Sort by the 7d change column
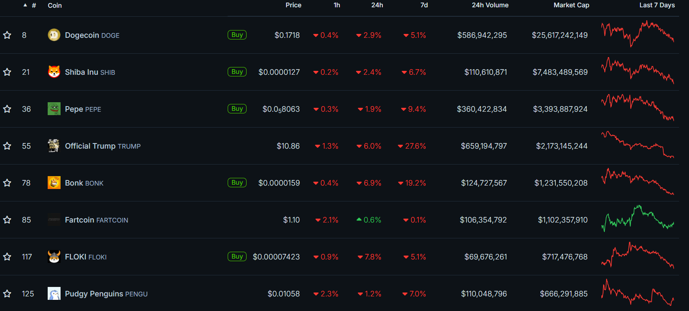Viewport: 689px width, 311px height. (424, 5)
